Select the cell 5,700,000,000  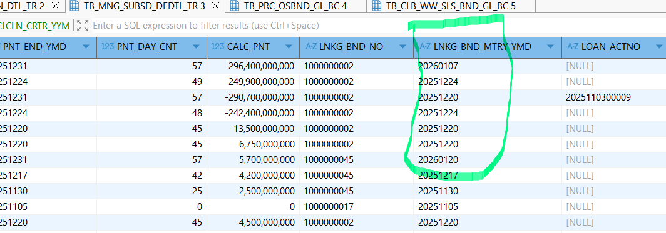(x=253, y=160)
